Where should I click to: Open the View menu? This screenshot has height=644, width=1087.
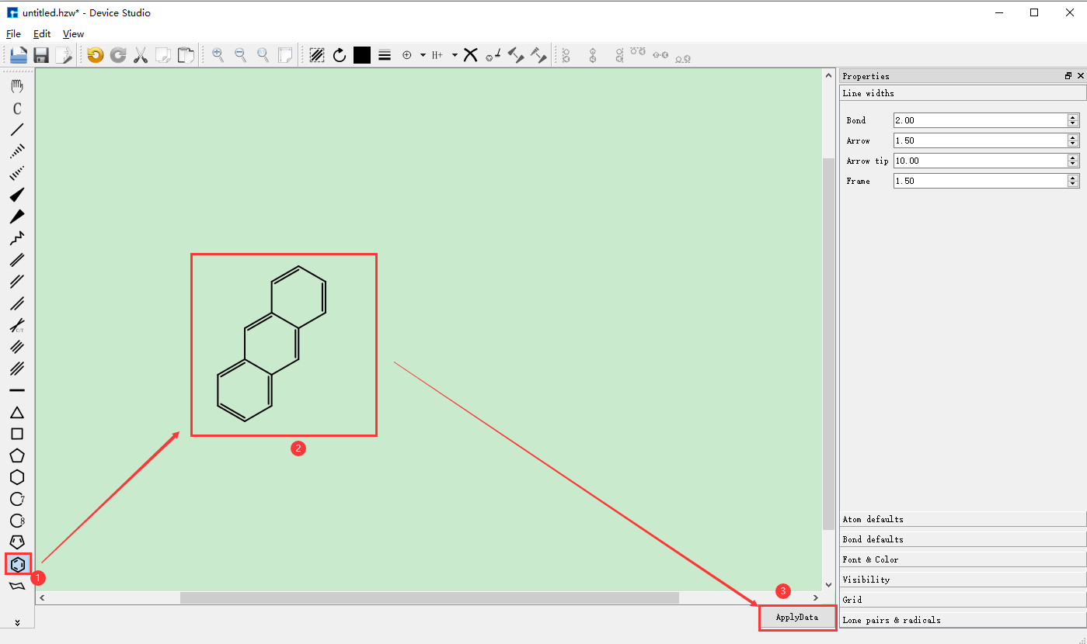(72, 34)
